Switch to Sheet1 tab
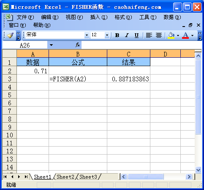This screenshot has width=204, height=190. [x=42, y=177]
